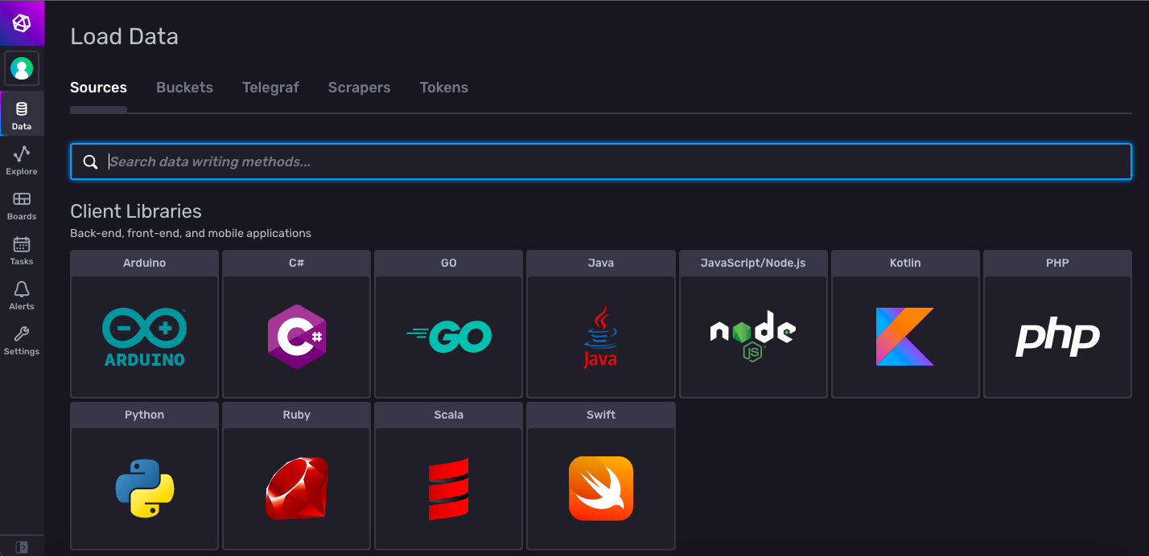Click the InfluxDB logo at top left

point(22,22)
